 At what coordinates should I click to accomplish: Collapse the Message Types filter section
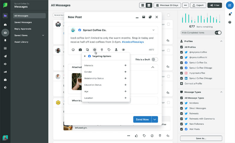(x=221, y=92)
